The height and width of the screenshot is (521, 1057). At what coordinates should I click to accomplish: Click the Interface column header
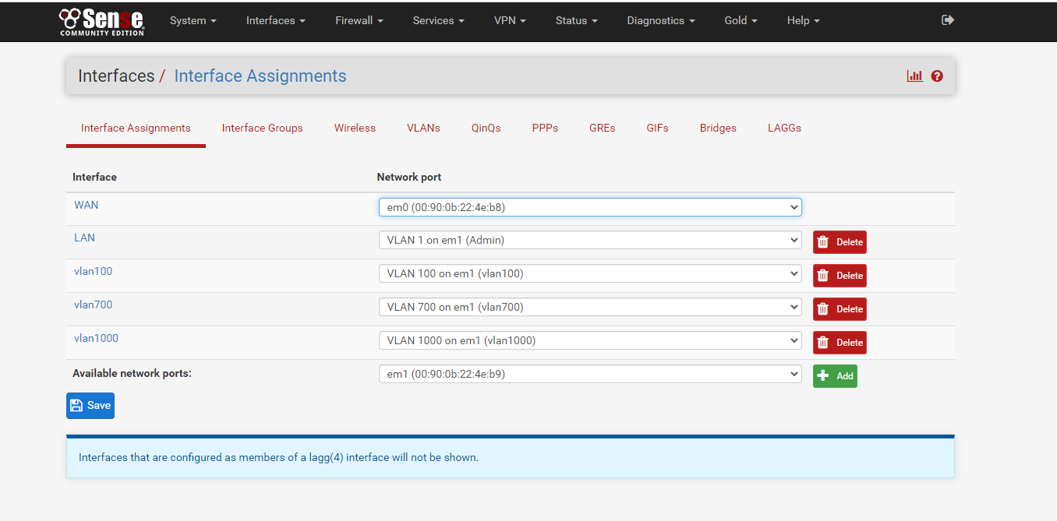click(94, 177)
